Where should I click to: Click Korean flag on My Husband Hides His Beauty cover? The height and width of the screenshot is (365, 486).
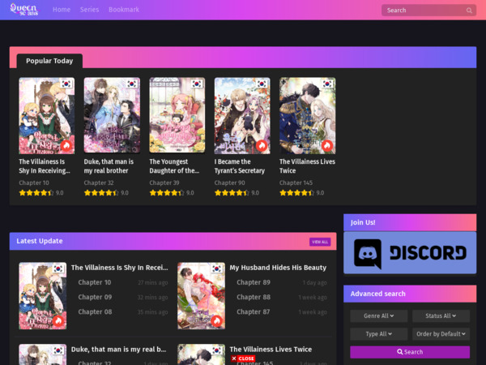tap(217, 268)
